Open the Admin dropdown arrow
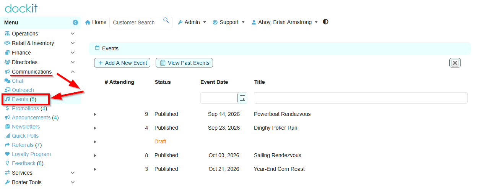478x196 pixels. click(x=205, y=22)
